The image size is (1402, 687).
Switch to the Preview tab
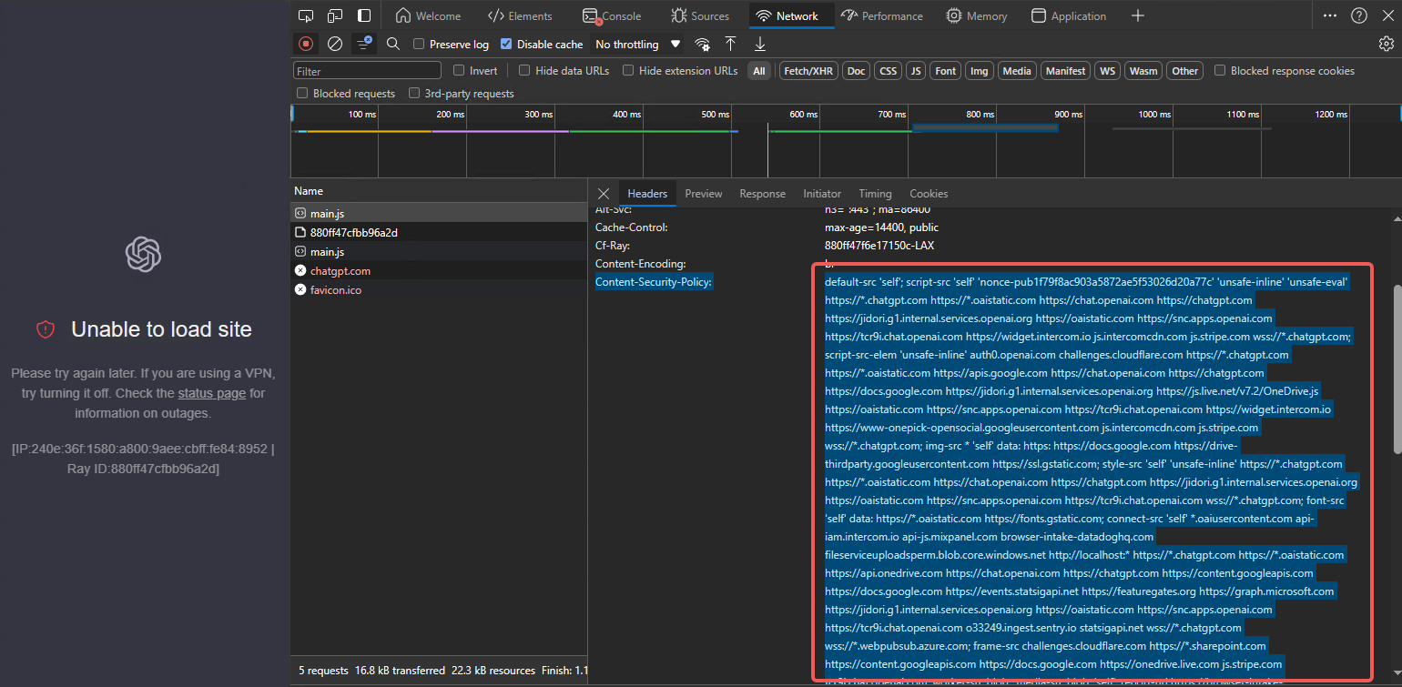tap(704, 194)
